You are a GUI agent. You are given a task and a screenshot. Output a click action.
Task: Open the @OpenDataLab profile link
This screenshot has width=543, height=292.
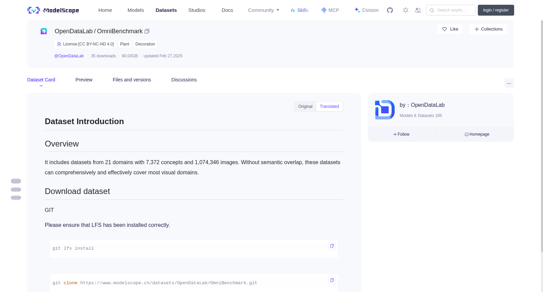tap(69, 56)
